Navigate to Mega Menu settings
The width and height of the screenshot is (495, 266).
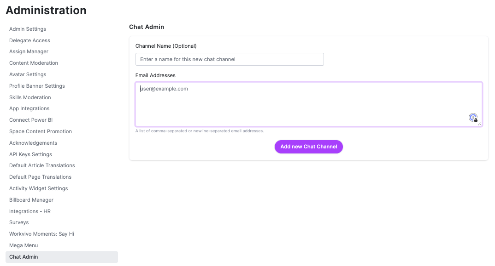24,245
